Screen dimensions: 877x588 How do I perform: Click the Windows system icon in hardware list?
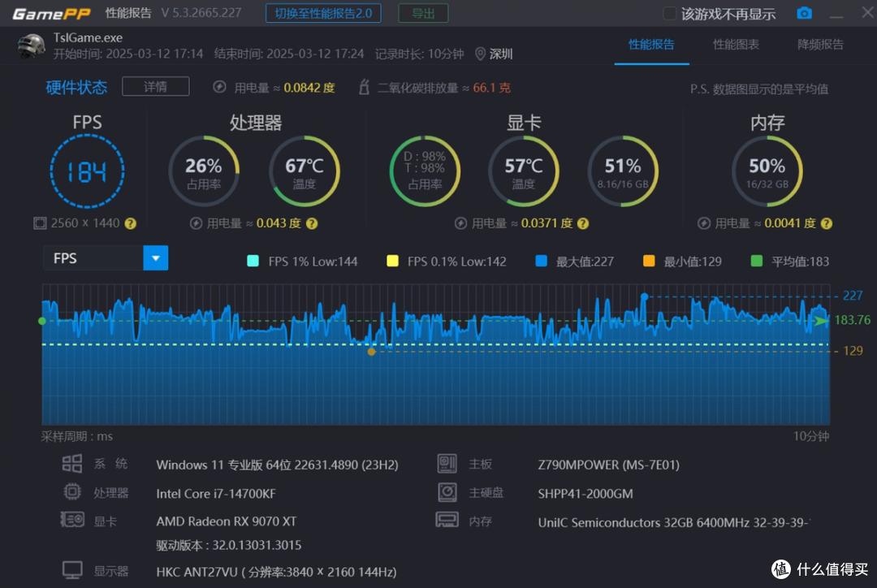[x=72, y=464]
